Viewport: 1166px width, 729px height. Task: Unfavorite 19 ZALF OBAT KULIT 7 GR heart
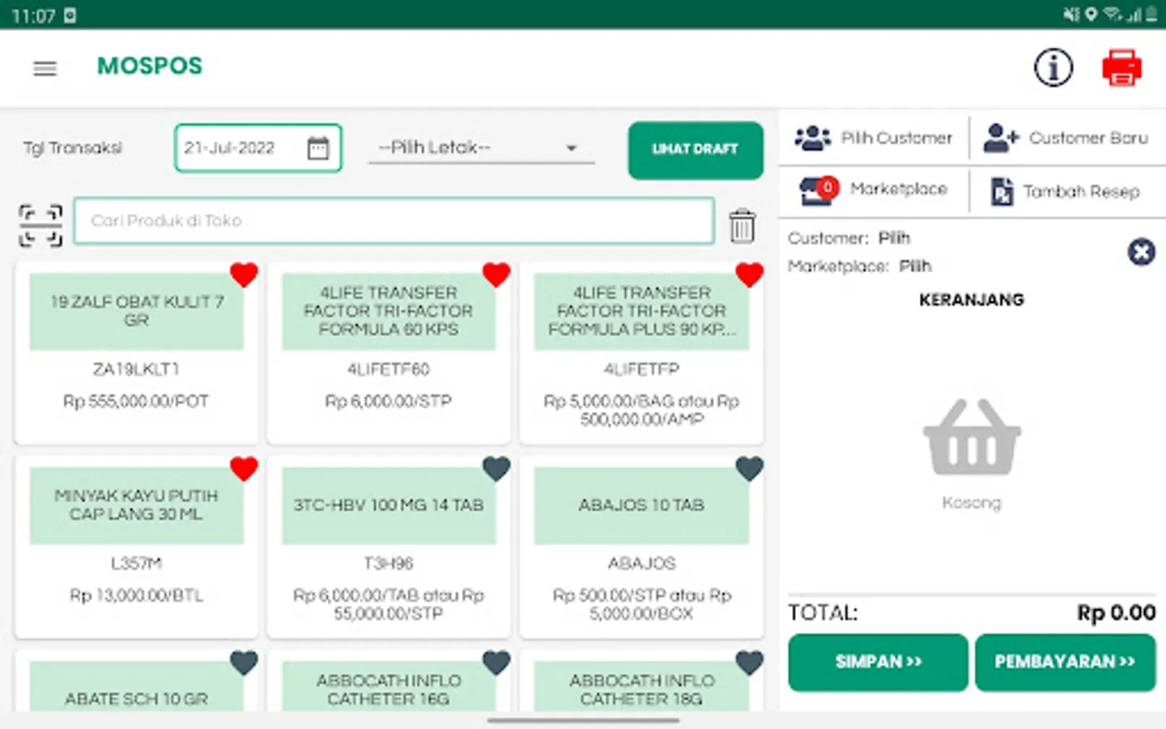pos(244,275)
